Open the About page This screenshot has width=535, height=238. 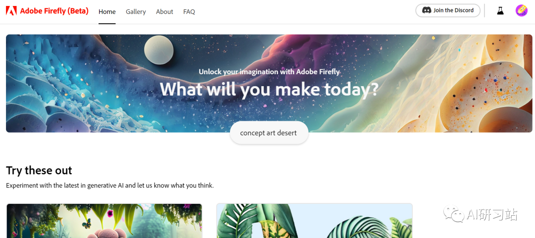(x=164, y=11)
